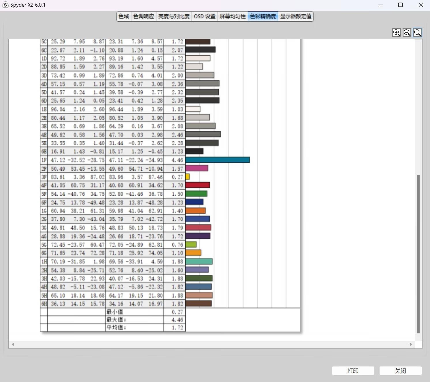Click the 关闭 button

tap(401, 371)
